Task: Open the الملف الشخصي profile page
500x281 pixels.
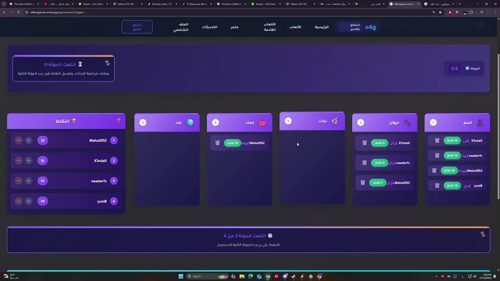Action: coord(181,27)
